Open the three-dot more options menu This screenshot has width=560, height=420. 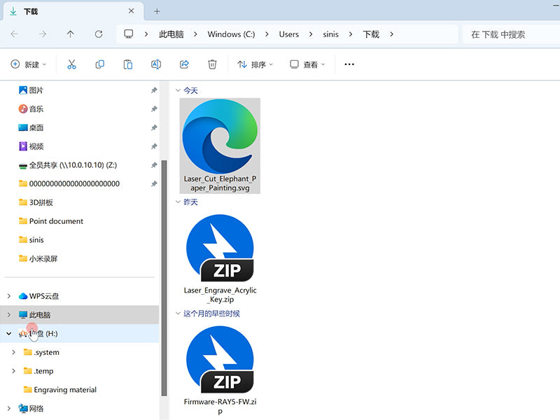click(349, 64)
